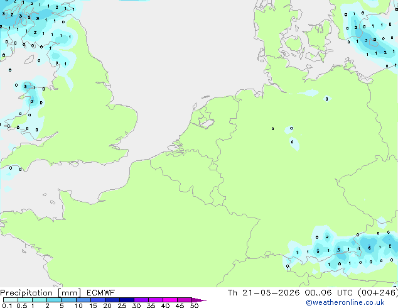Pick the 10–15 mm legend color box

tap(83, 300)
